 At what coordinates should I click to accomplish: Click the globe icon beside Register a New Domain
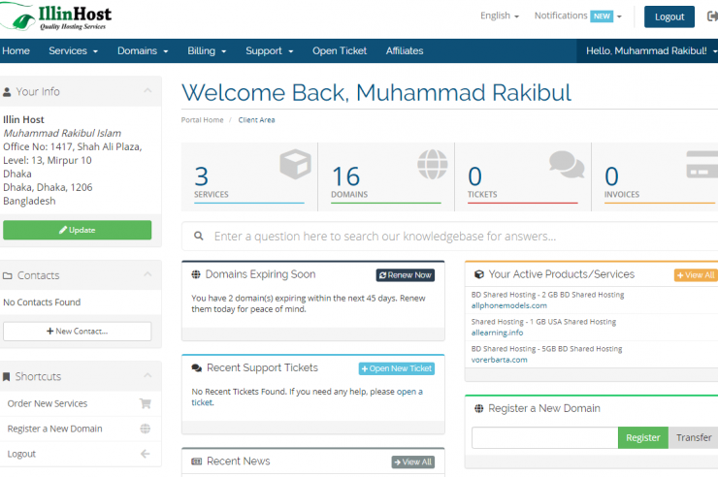pyautogui.click(x=146, y=429)
